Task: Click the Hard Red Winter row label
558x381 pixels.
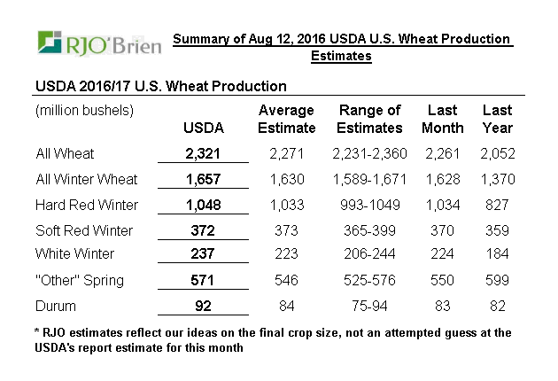Action: coord(86,205)
